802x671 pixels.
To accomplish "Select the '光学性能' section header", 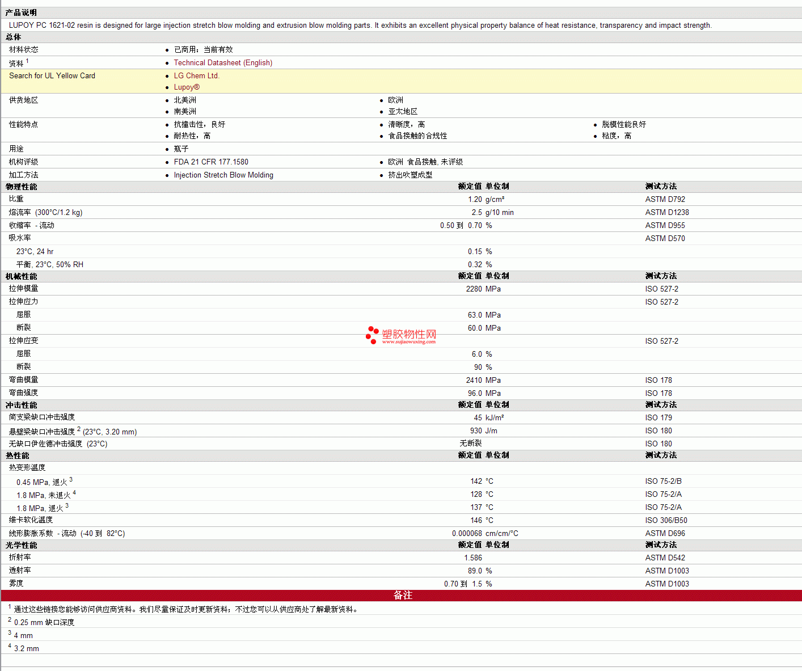I will [x=21, y=545].
